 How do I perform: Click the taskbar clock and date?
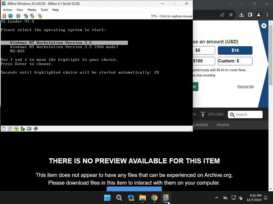coord(254,198)
